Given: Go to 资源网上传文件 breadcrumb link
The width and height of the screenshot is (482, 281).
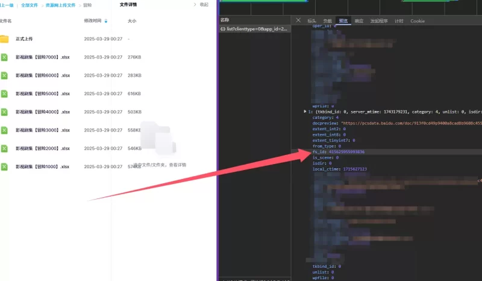Looking at the screenshot, I should pos(61,5).
